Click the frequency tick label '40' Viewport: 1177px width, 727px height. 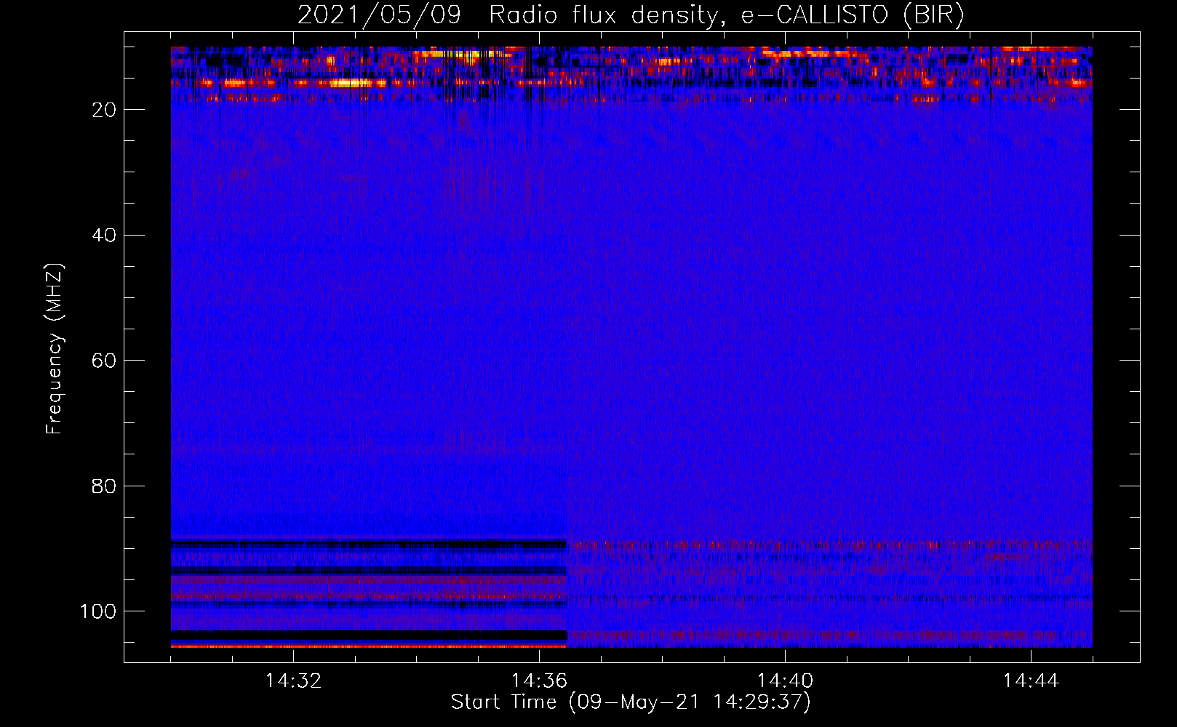[104, 236]
